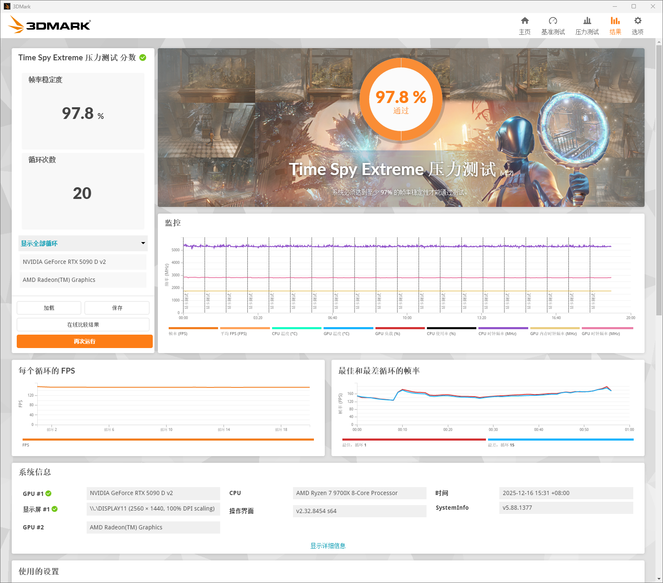Screen dimensions: 663x583
Task: Click the green check next to 显示屏 #1
Action: point(54,509)
